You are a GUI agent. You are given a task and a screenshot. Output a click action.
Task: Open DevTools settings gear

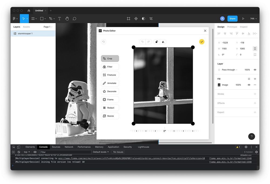click(x=246, y=147)
